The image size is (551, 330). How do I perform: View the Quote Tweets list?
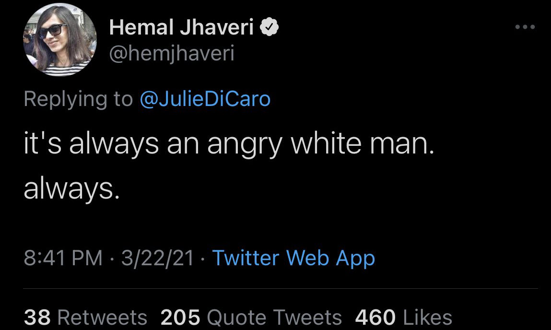[x=274, y=318]
